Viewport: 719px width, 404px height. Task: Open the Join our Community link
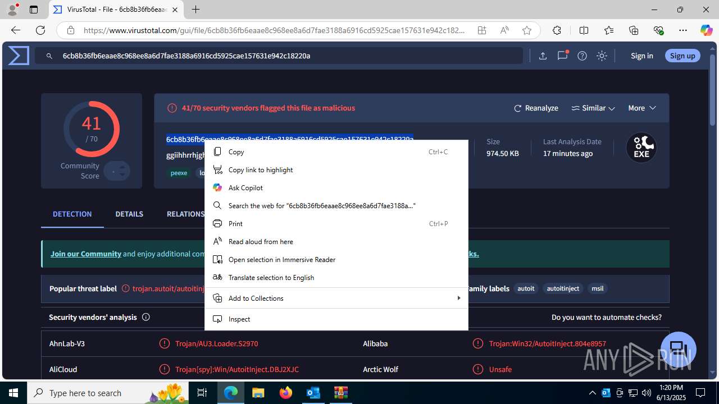[86, 254]
